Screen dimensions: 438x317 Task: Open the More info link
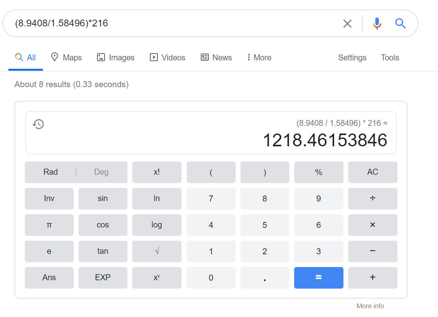[x=370, y=306]
